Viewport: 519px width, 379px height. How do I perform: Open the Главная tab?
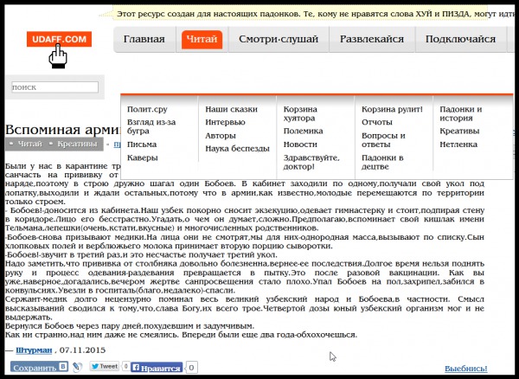pos(144,39)
